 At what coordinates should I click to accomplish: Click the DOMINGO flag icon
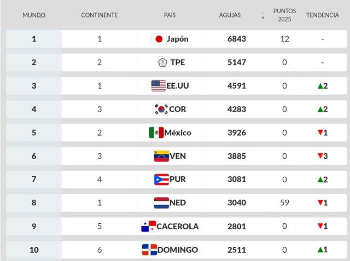[x=149, y=250]
